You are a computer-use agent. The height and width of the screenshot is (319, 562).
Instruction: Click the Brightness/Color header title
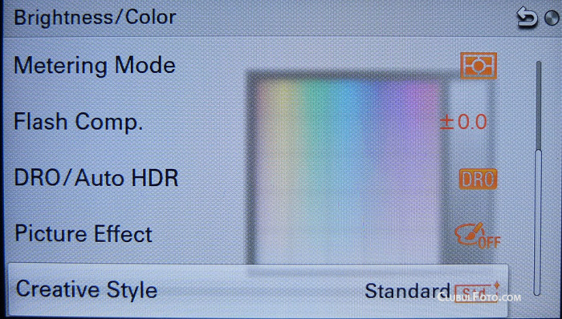tap(95, 18)
